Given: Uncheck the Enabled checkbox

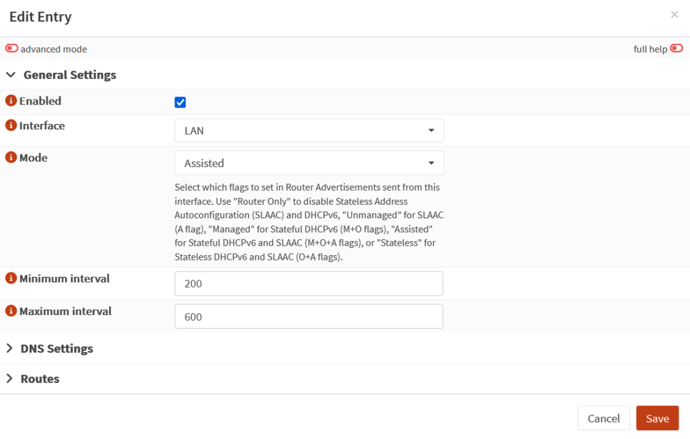Looking at the screenshot, I should [180, 102].
